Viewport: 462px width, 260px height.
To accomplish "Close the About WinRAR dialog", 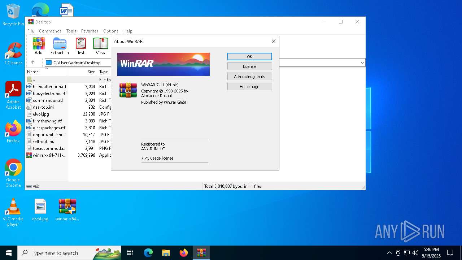I will pos(273,41).
